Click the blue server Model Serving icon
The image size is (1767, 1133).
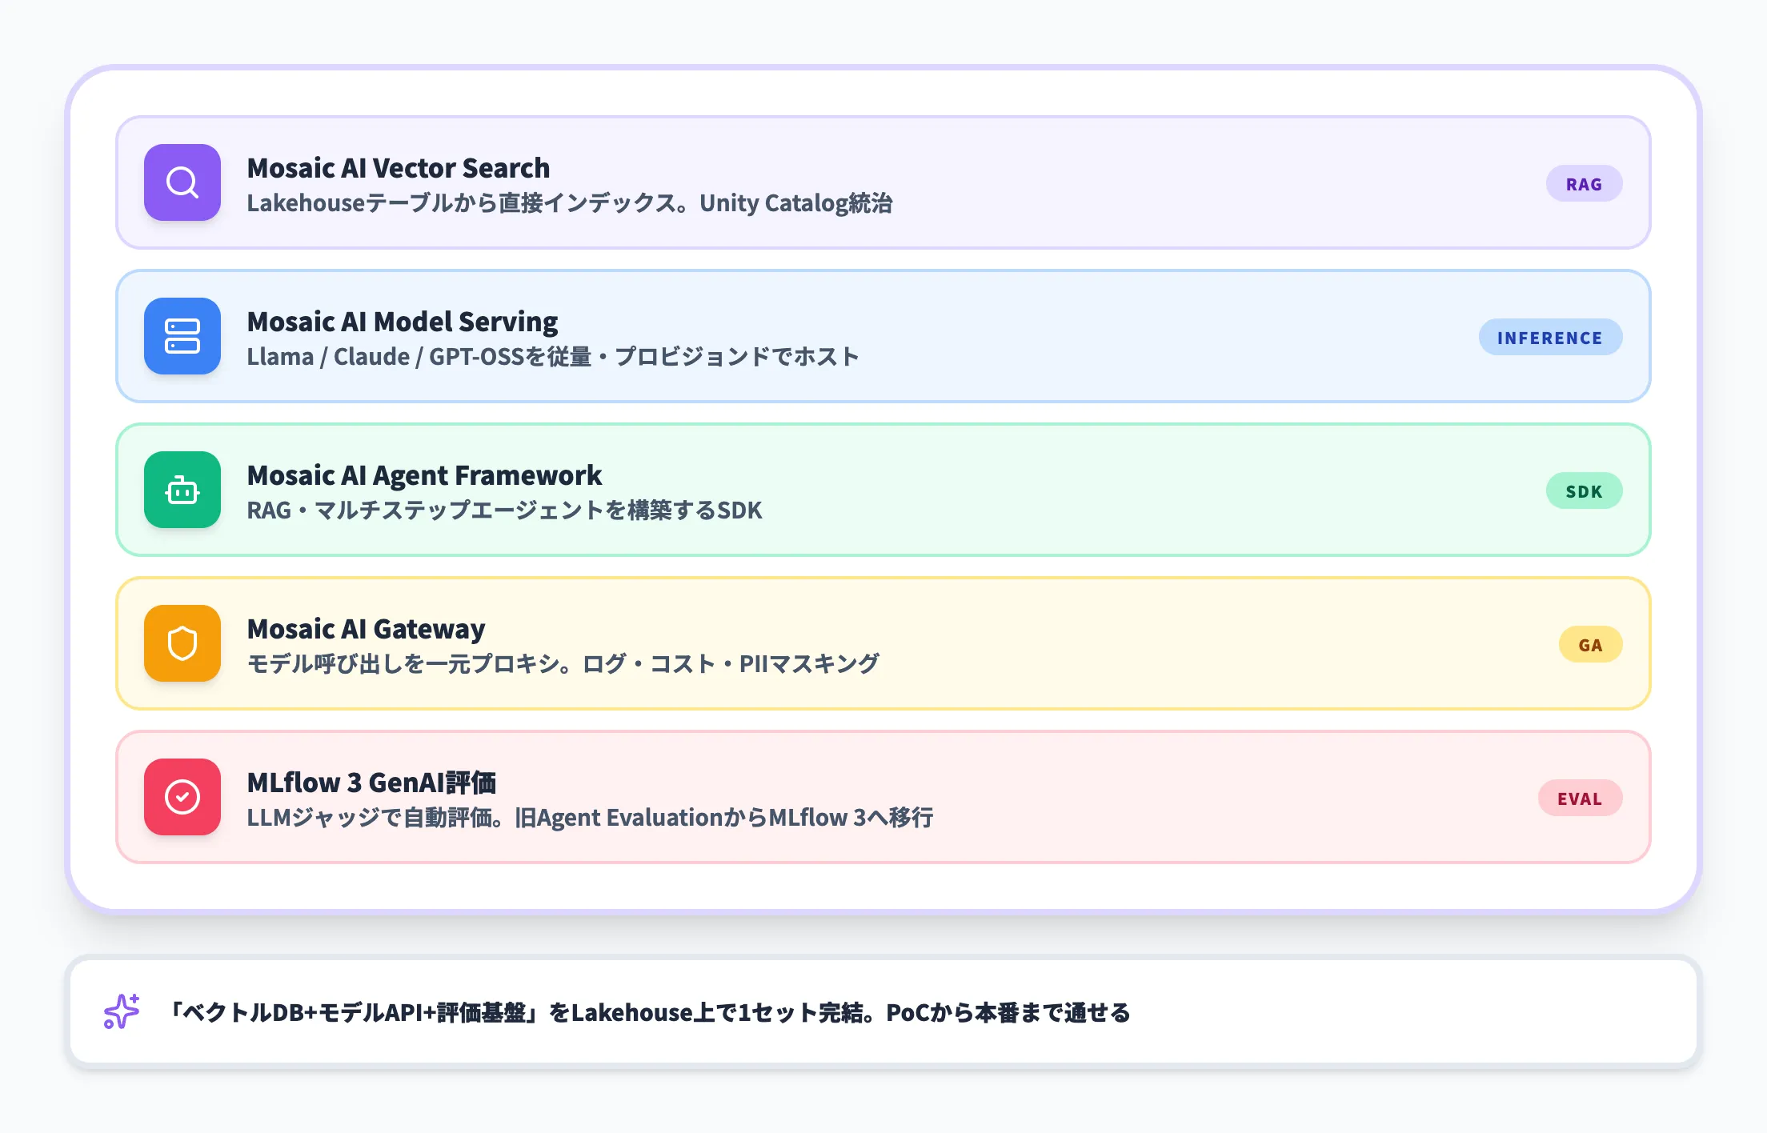click(182, 336)
